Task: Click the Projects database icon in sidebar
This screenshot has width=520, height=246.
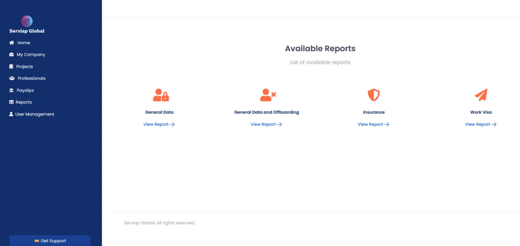Action: [x=11, y=66]
